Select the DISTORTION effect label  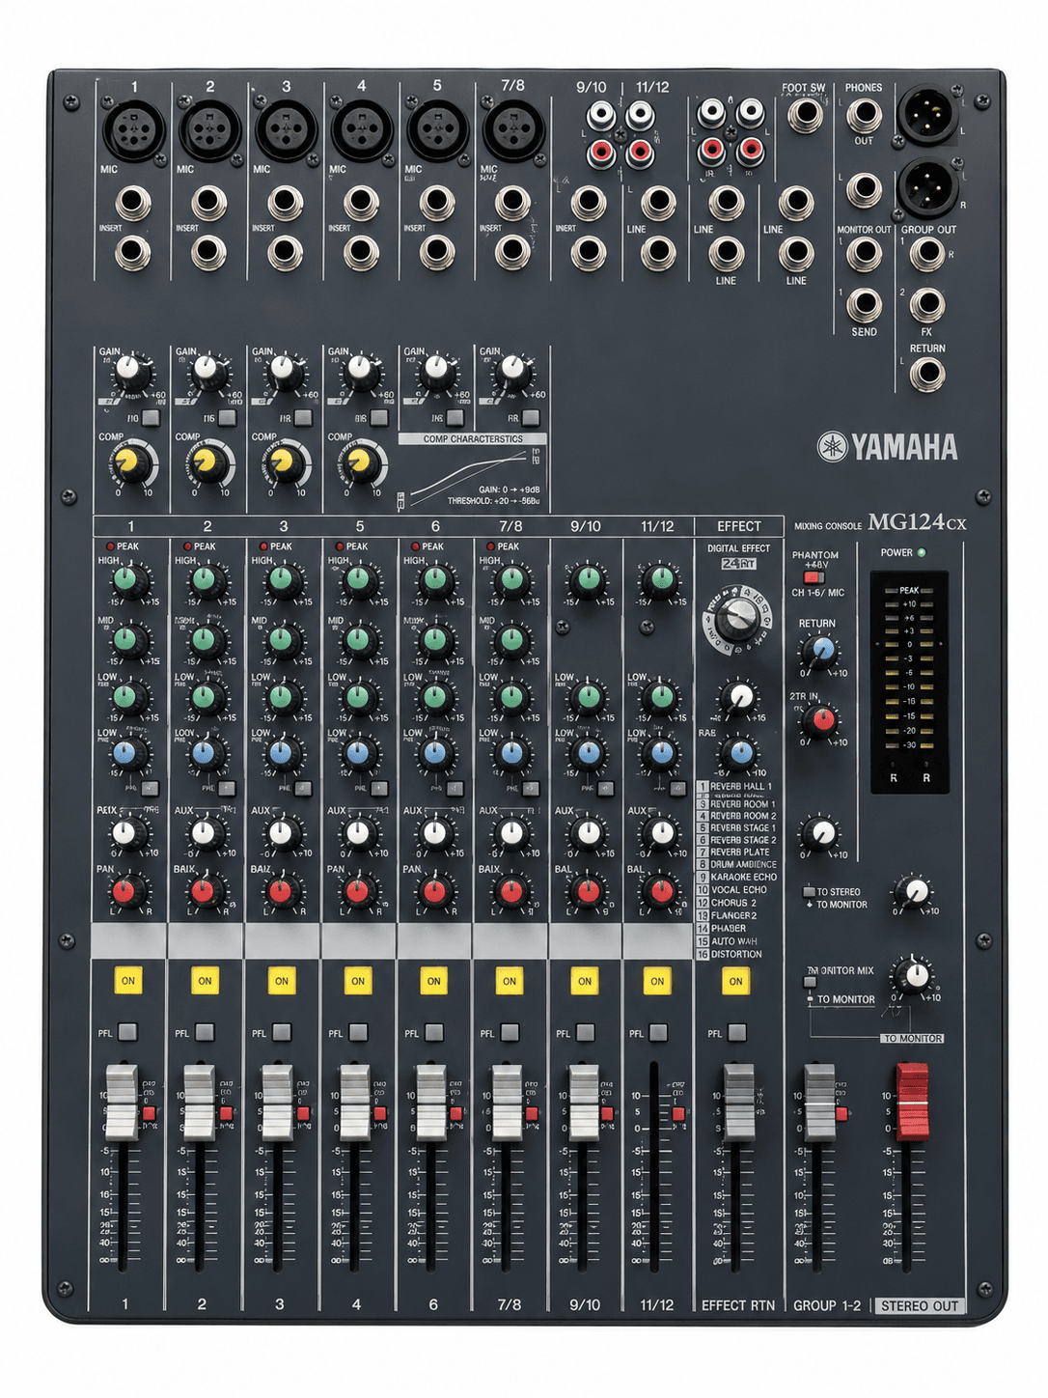point(736,954)
